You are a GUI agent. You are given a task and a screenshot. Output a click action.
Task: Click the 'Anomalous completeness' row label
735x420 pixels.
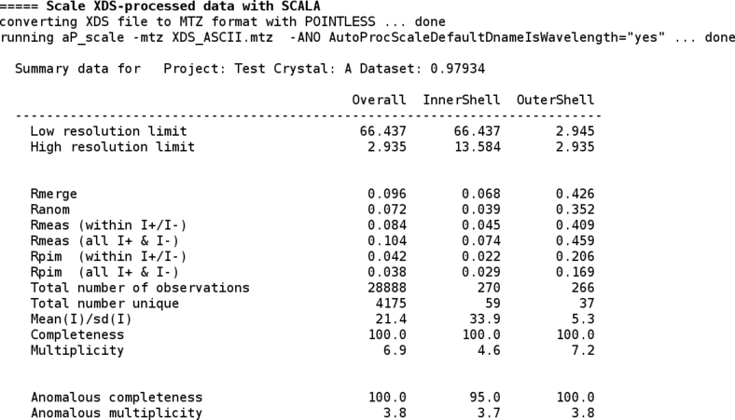pos(116,397)
